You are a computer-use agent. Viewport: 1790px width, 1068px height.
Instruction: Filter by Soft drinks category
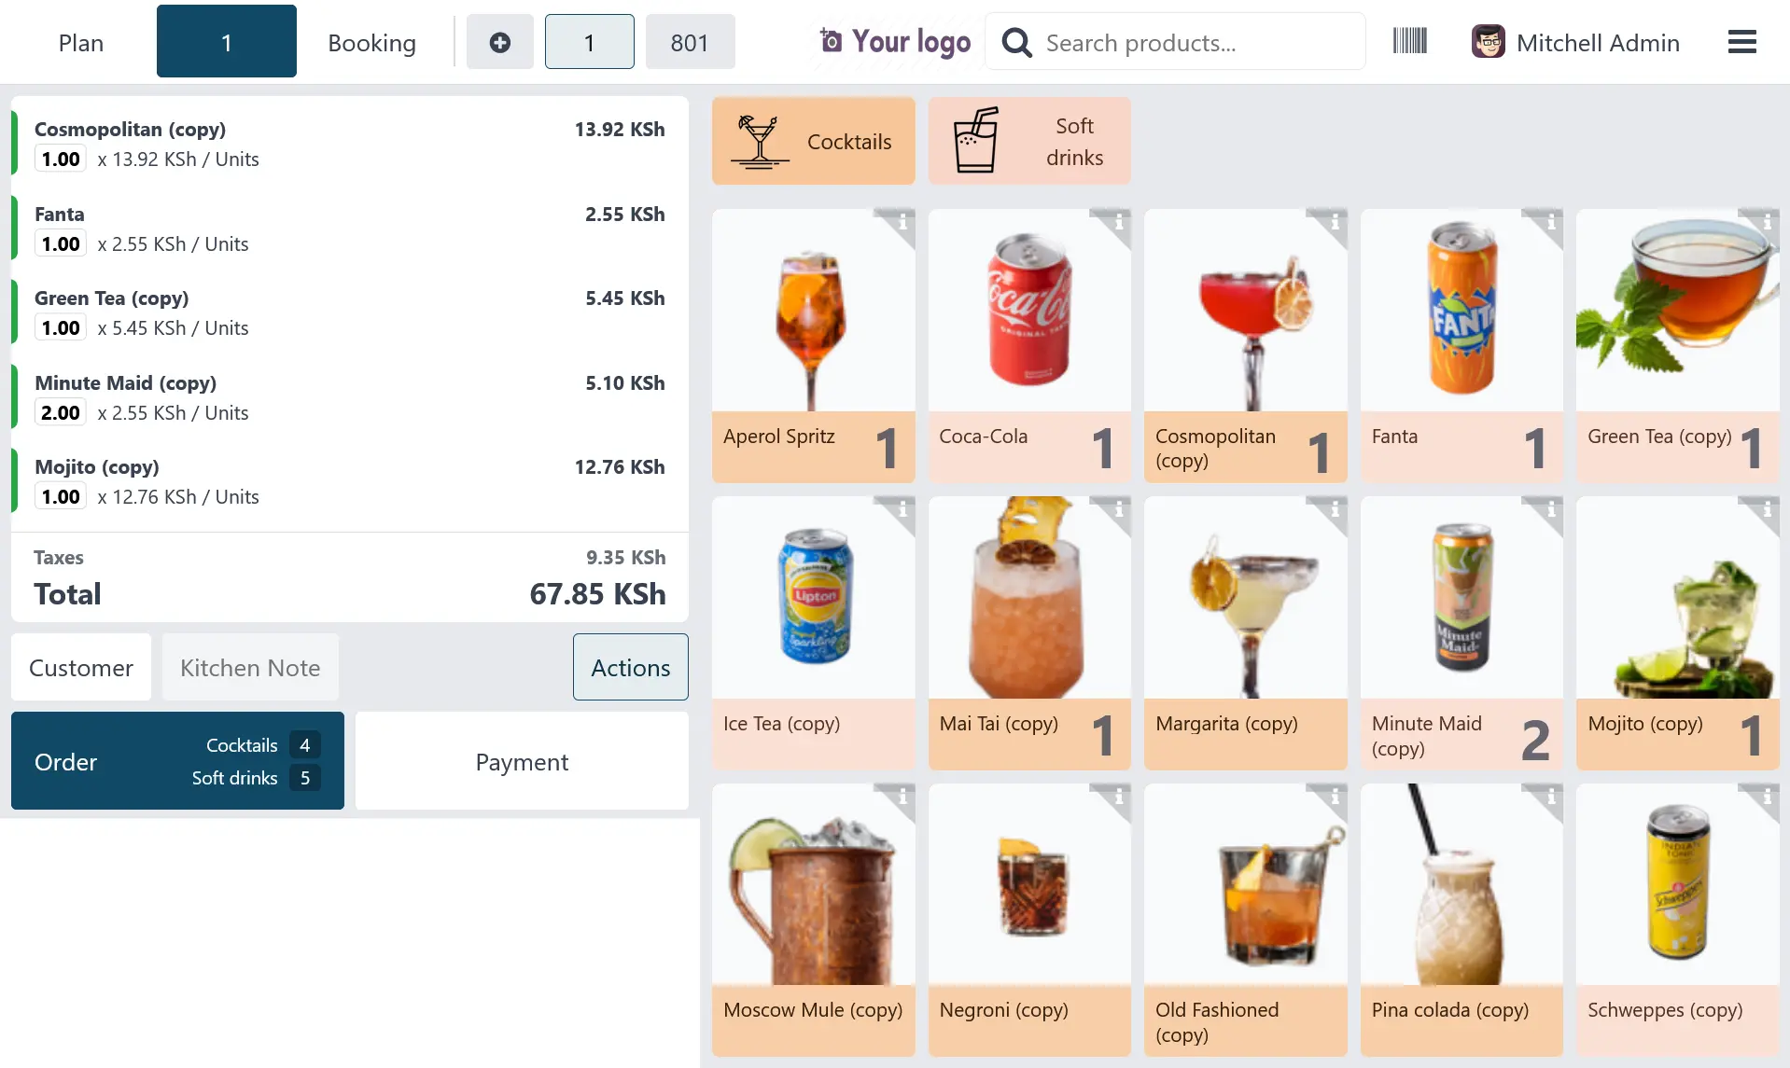click(x=1029, y=141)
